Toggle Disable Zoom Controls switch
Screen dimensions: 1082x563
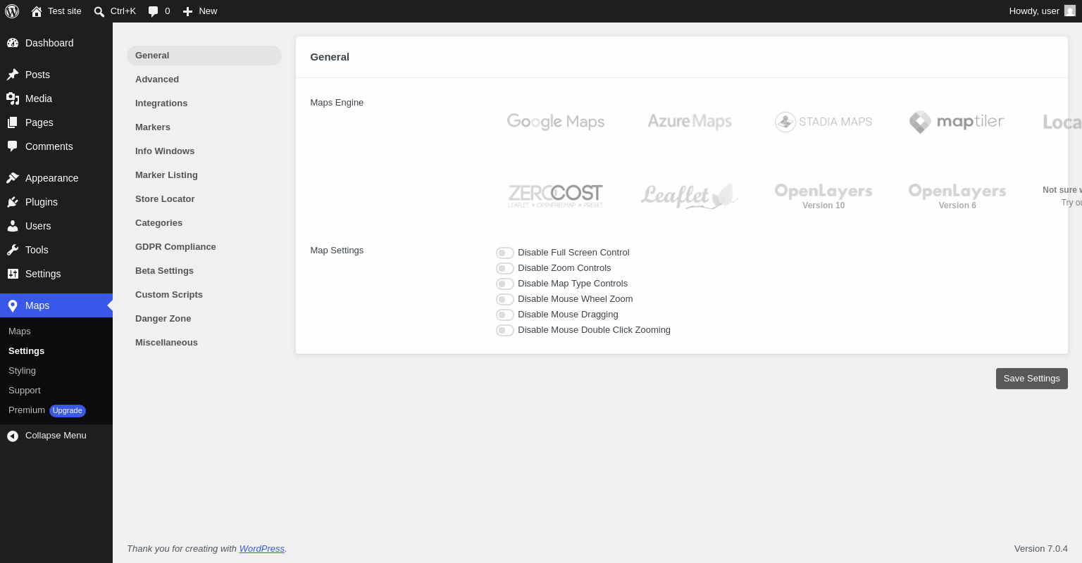505,268
